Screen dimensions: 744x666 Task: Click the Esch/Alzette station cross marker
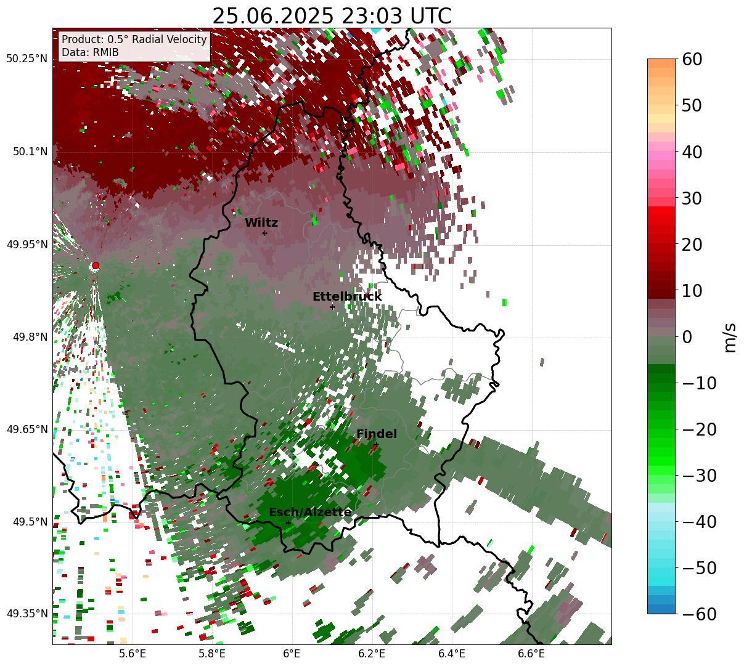coord(288,522)
